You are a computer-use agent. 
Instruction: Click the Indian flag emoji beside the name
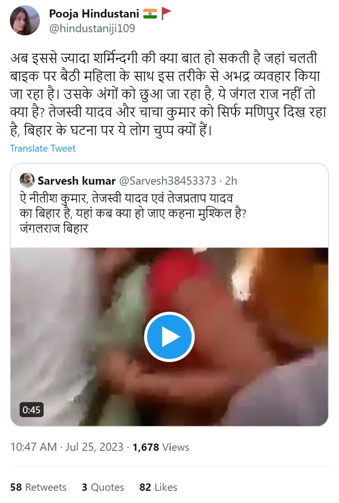coord(150,14)
